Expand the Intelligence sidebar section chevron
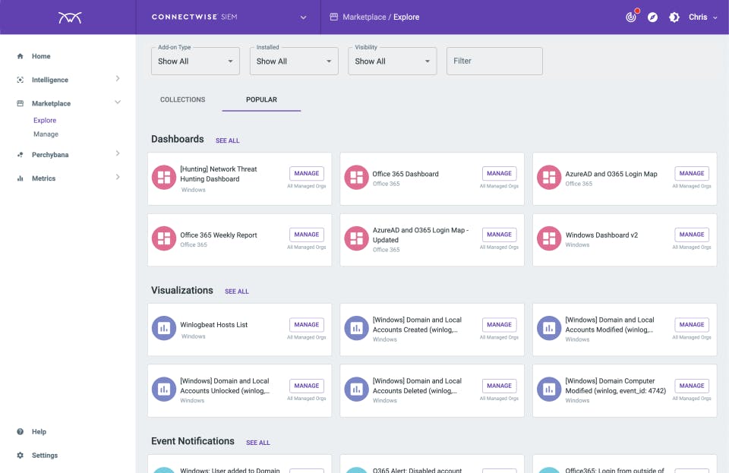This screenshot has height=473, width=729. pos(118,78)
